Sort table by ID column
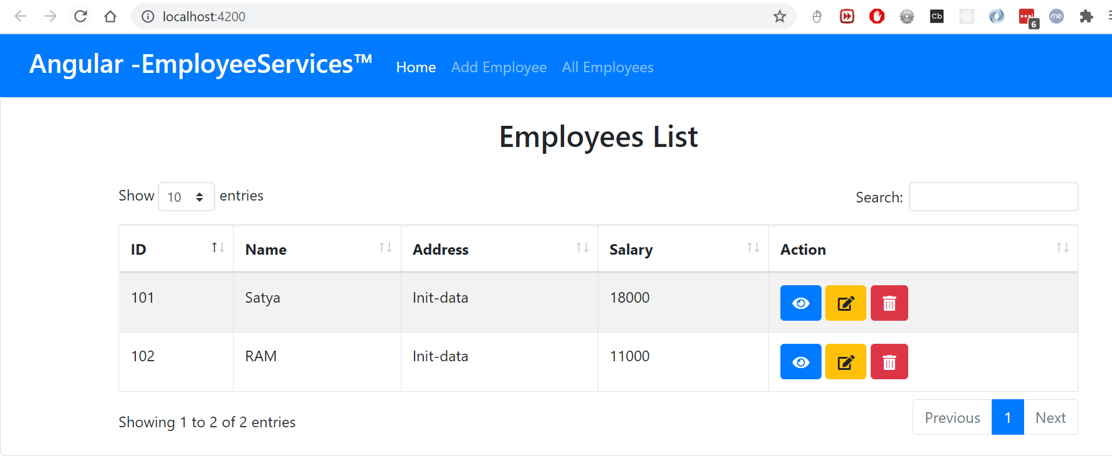 click(x=176, y=249)
